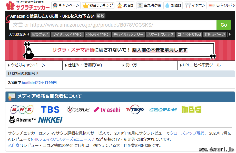The height and width of the screenshot is (153, 236).
Task: Click the water drop icon for 加湿器
Action: tap(167, 6)
